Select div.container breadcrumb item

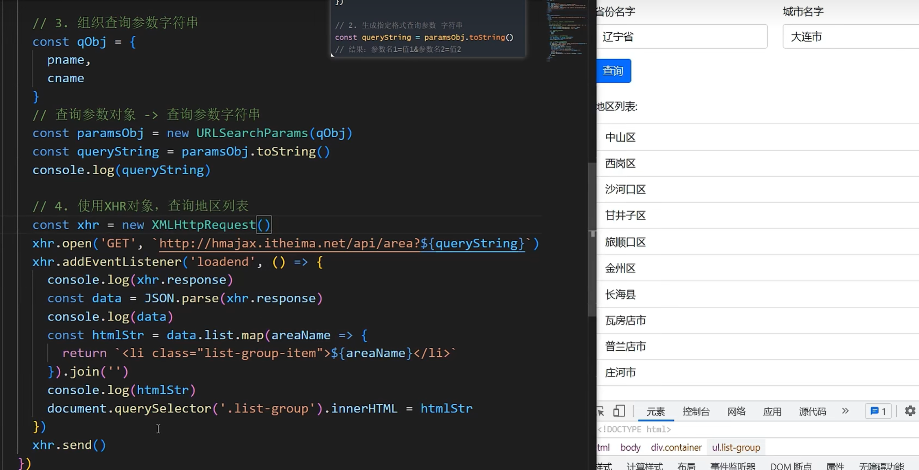pyautogui.click(x=676, y=448)
